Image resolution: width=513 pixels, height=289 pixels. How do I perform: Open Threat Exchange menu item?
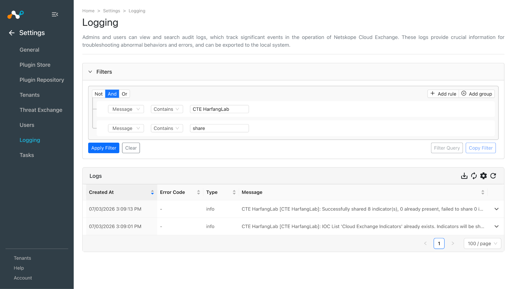point(41,110)
